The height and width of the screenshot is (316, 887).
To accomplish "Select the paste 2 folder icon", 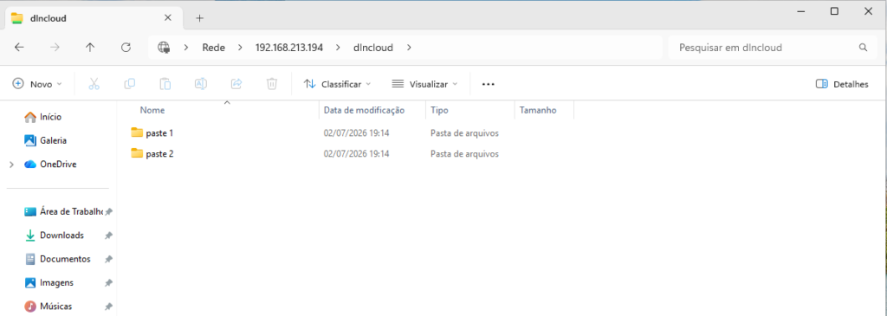I will tap(137, 152).
